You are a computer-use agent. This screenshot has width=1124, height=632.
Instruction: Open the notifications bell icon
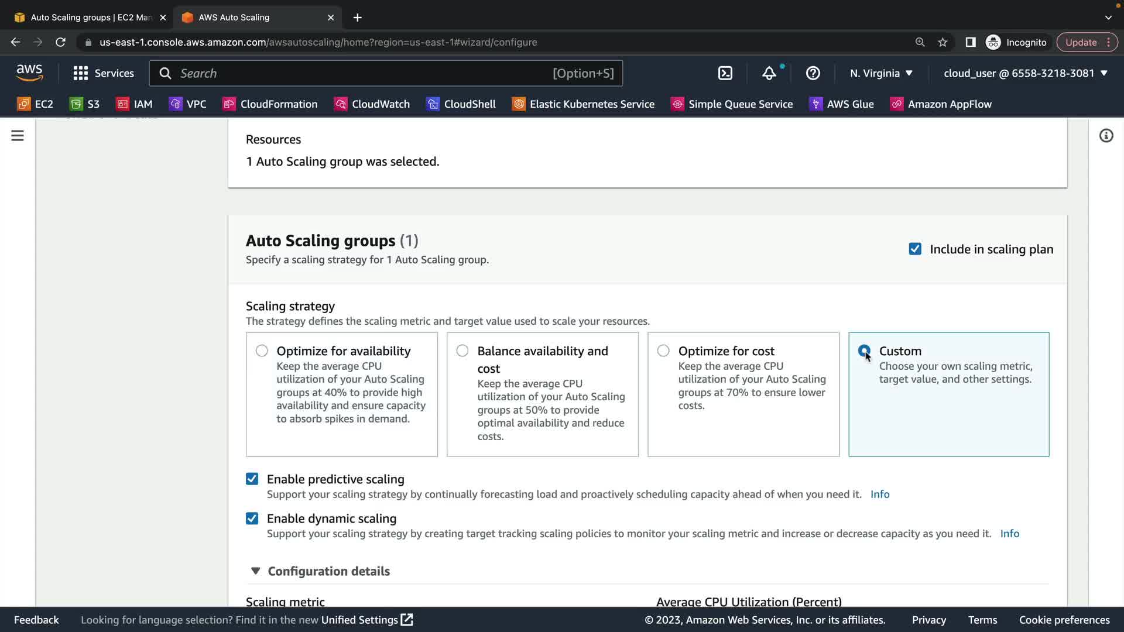769,73
